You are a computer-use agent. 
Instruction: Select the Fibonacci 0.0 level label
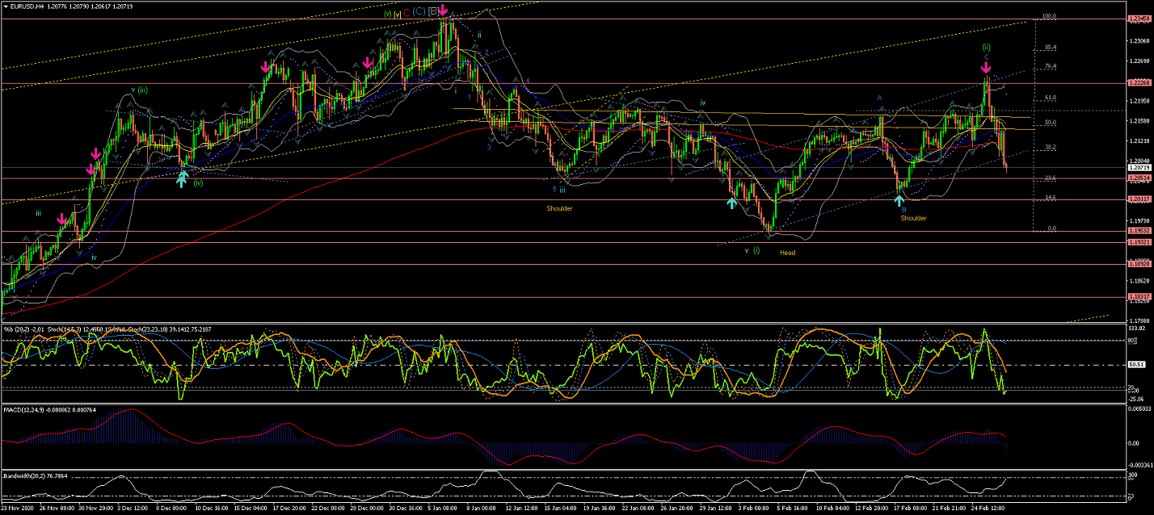pyautogui.click(x=1051, y=228)
